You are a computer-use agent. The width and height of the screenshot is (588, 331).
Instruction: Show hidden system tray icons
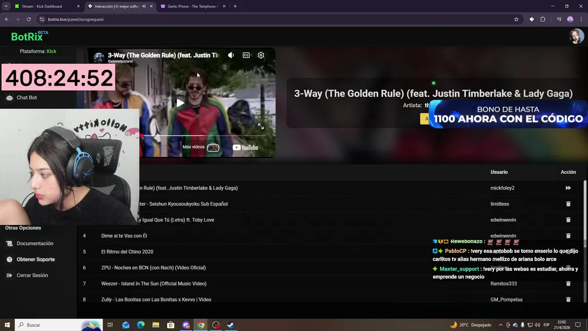coord(500,325)
